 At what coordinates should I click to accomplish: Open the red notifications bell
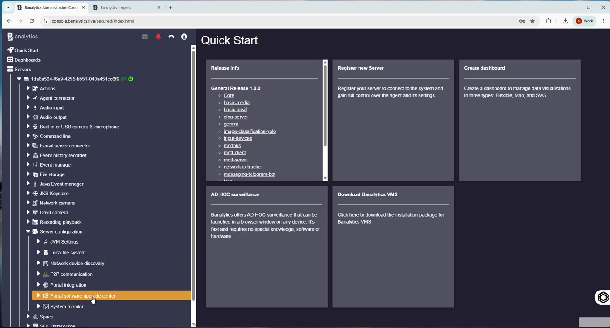158,37
